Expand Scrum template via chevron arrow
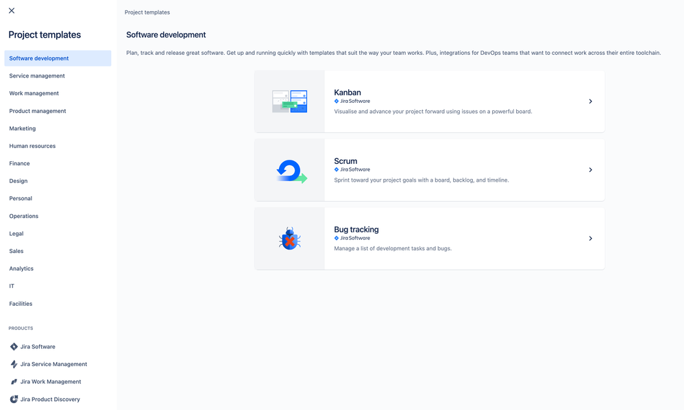The width and height of the screenshot is (684, 410). coord(590,169)
